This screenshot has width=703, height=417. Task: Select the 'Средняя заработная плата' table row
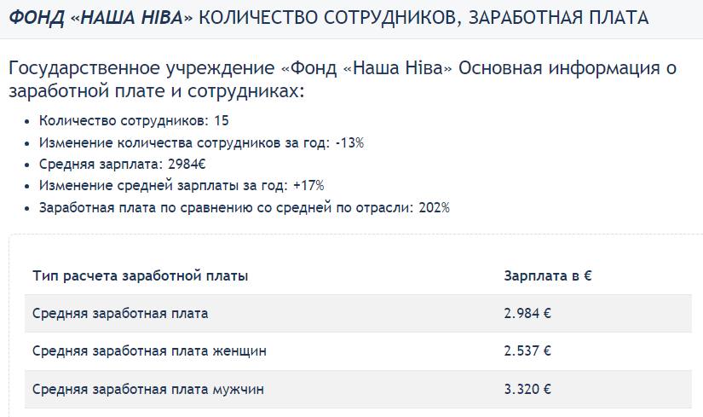358,313
